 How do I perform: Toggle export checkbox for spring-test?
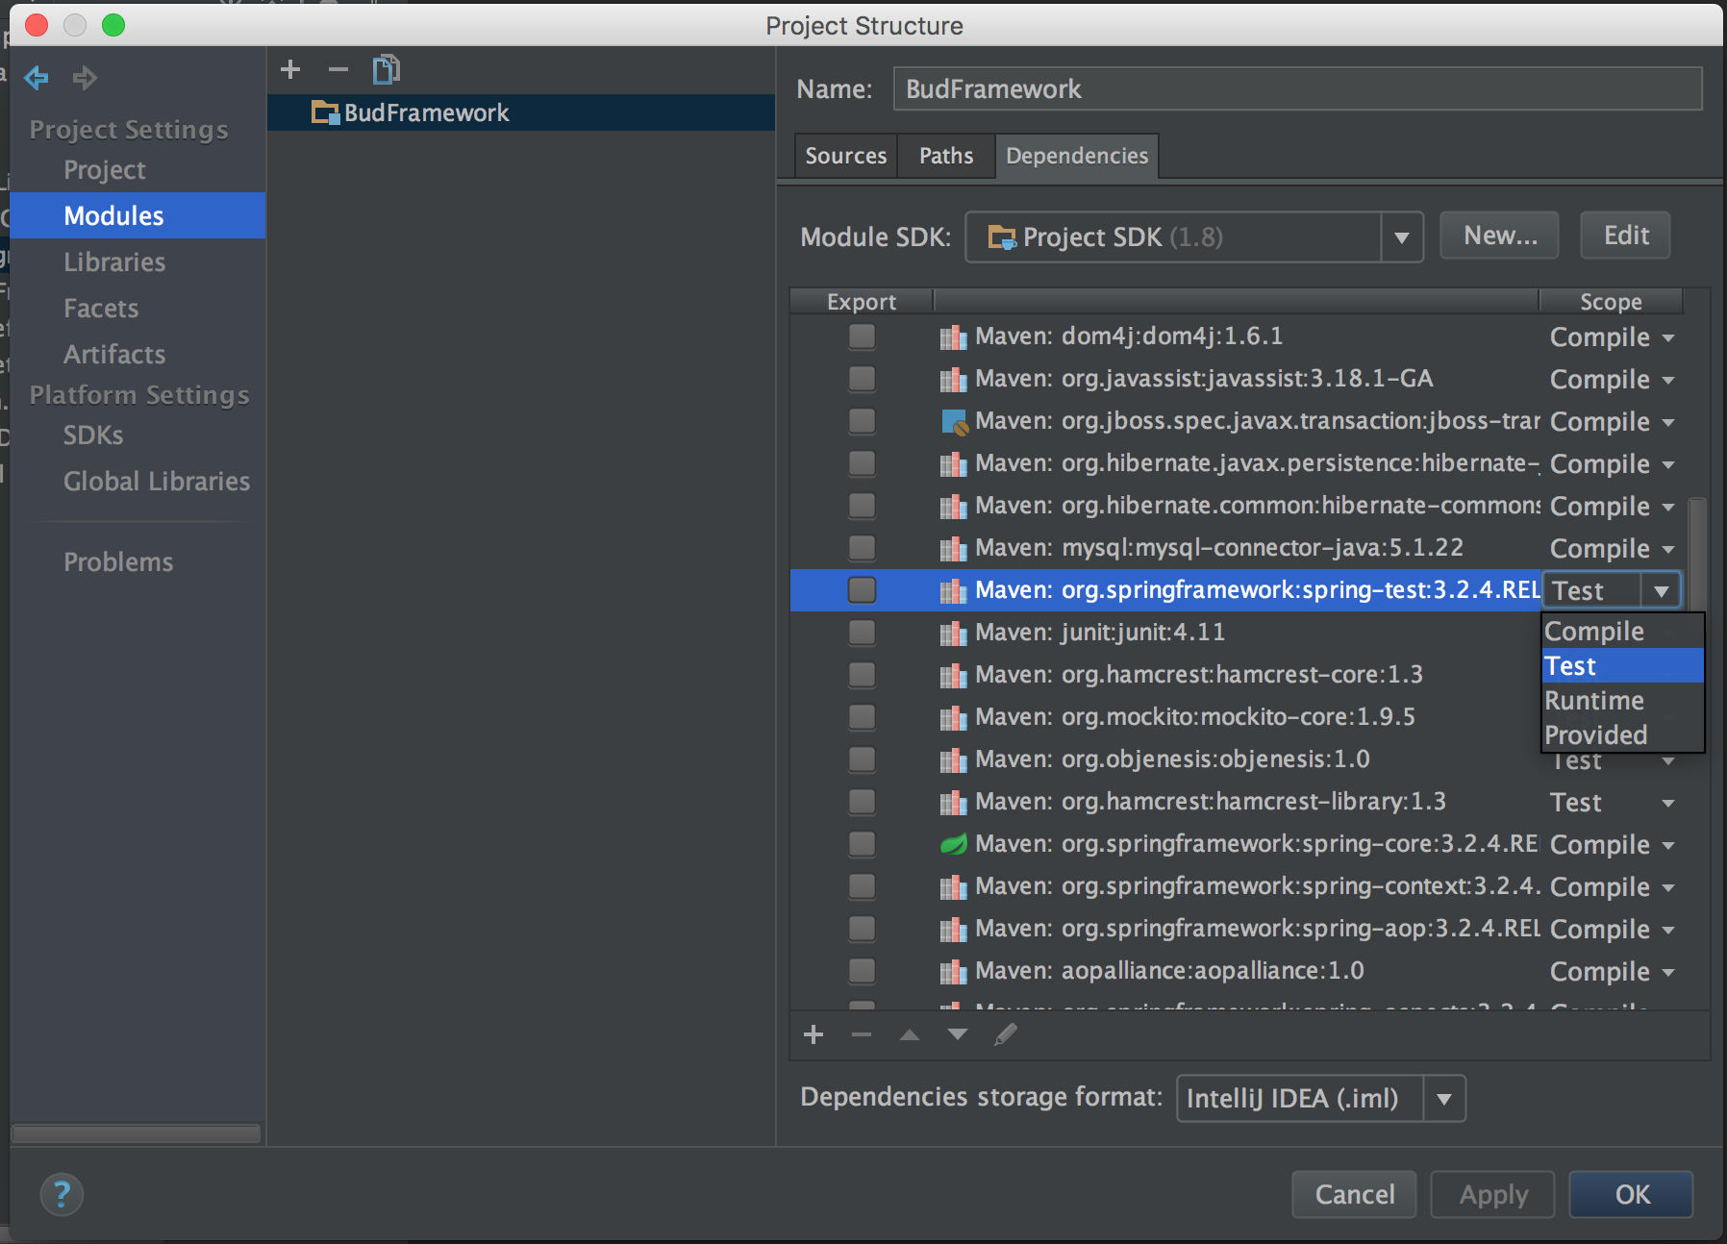pos(862,590)
